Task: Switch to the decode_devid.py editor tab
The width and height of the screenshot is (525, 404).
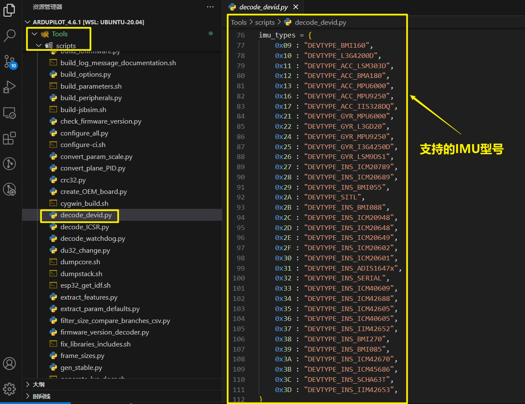Action: point(263,7)
